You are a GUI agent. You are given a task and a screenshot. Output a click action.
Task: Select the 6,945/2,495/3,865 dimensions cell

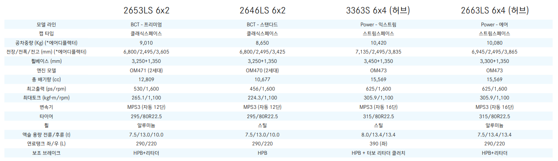click(x=494, y=52)
